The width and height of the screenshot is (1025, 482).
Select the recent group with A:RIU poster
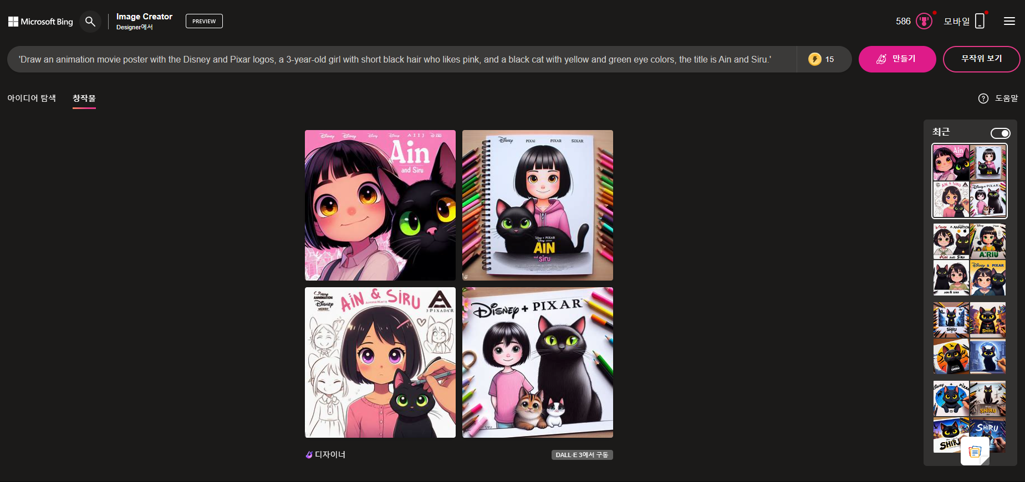click(970, 260)
